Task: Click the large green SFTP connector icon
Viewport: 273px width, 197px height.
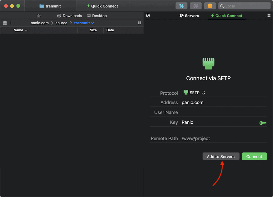Action: (209, 63)
